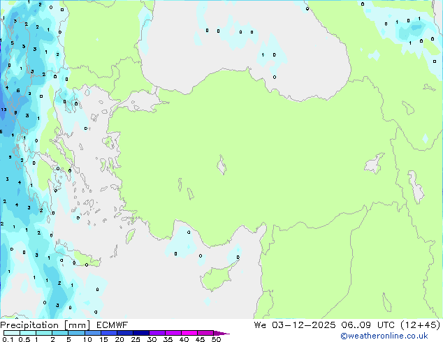
Task: Click the legend label '45'
Action: point(200,339)
